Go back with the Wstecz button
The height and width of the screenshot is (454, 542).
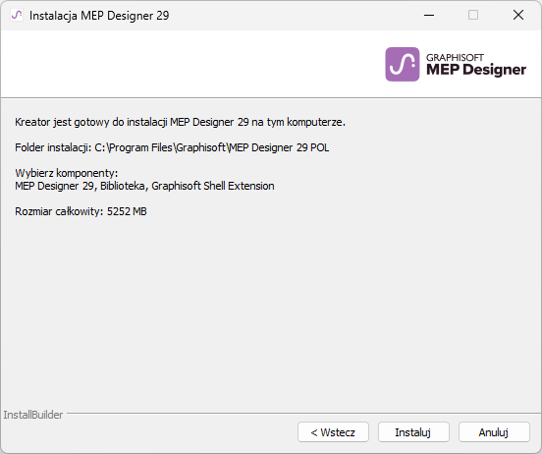point(333,431)
